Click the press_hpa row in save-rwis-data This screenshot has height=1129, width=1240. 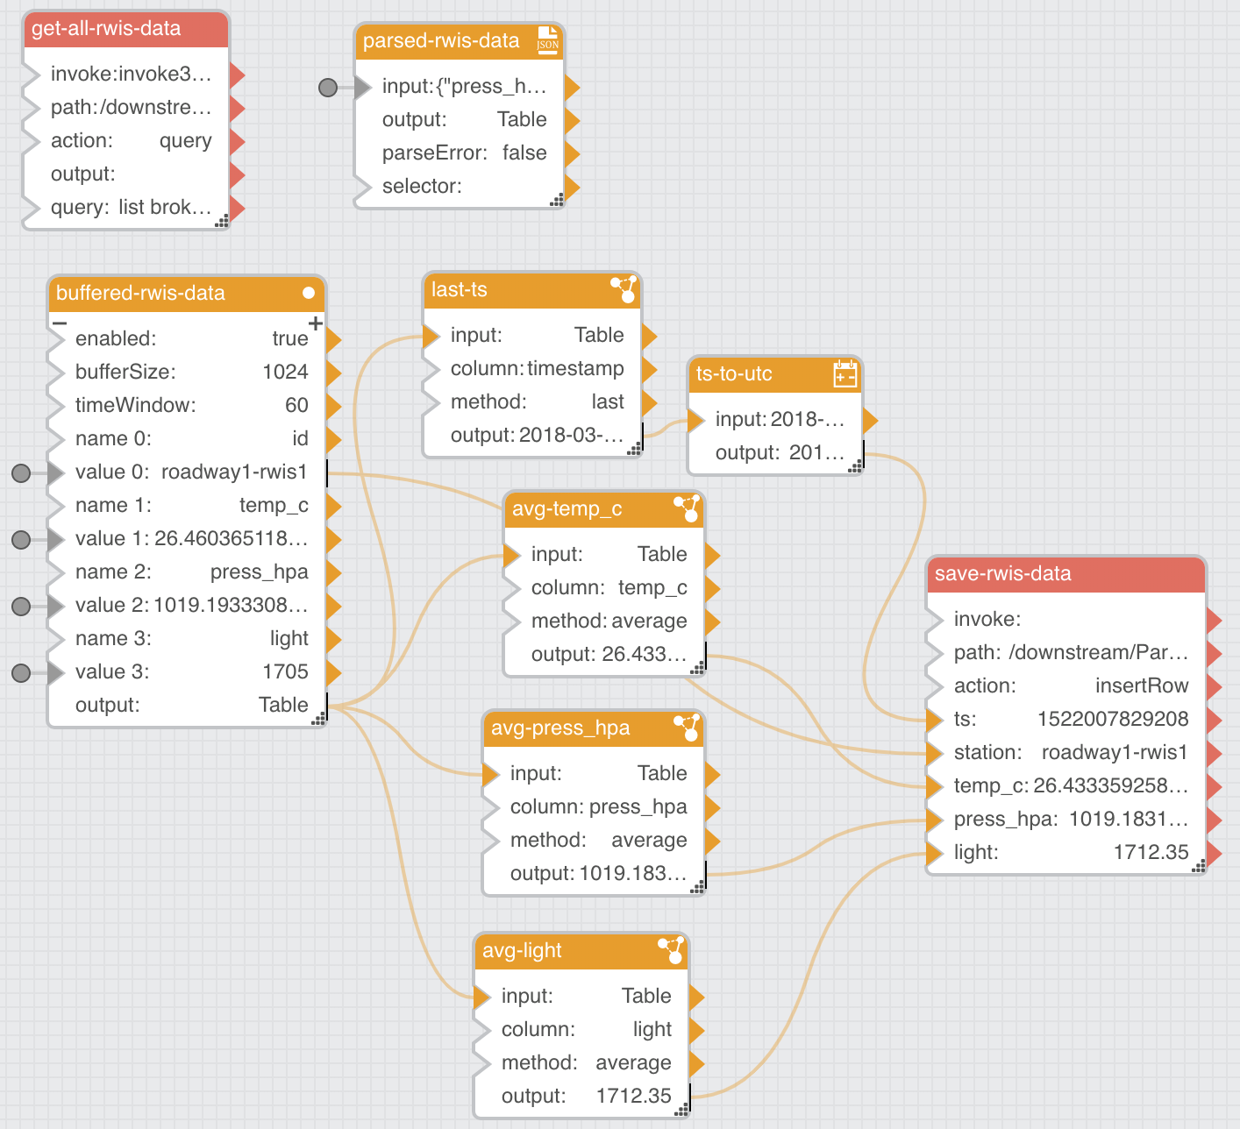pyautogui.click(x=1065, y=819)
